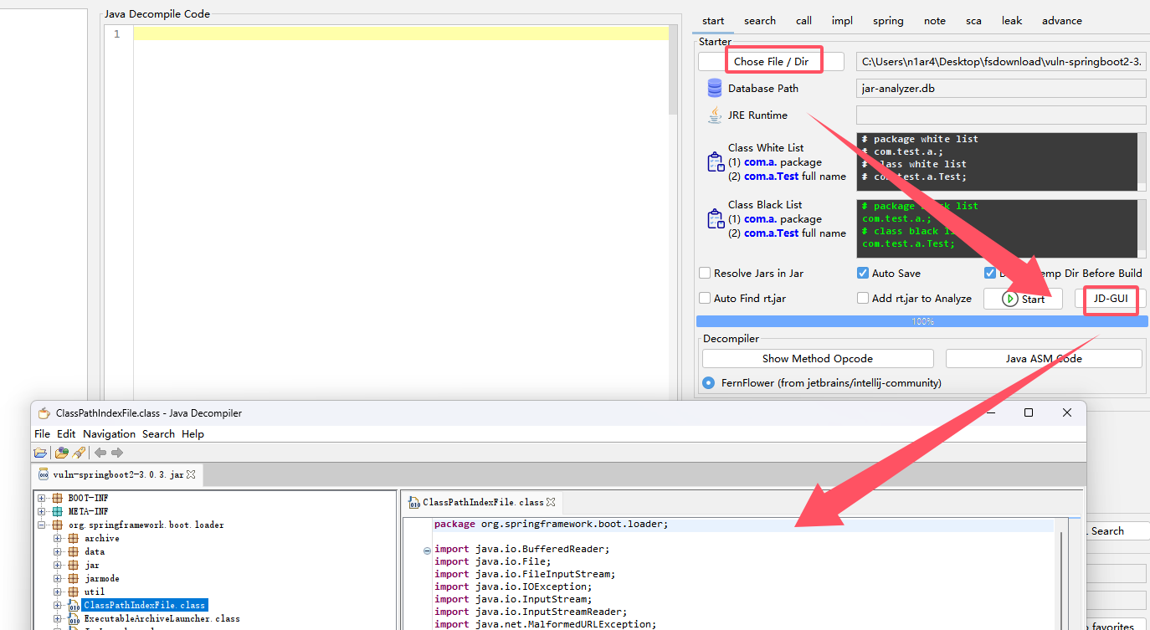
Task: Expand the BOOT-INF tree node
Action: (x=42, y=498)
